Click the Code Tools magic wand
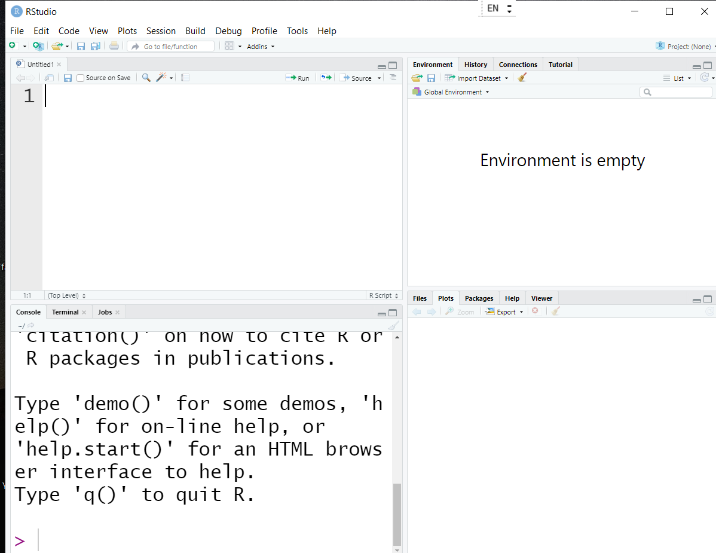Image resolution: width=716 pixels, height=553 pixels. tap(161, 78)
